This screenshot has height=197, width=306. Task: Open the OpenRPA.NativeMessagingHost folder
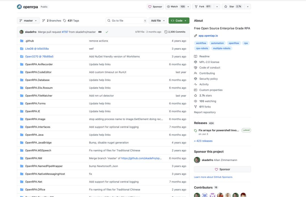click(45, 174)
